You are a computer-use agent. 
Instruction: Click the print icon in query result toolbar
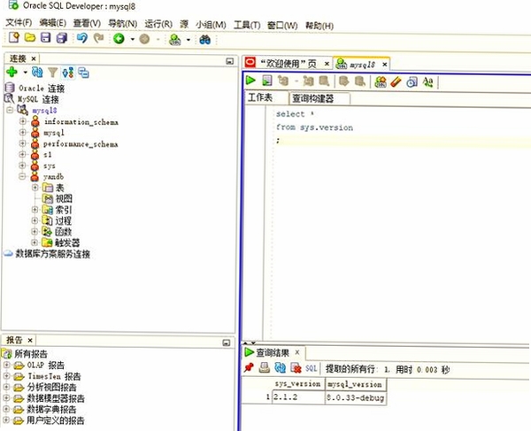pos(265,367)
